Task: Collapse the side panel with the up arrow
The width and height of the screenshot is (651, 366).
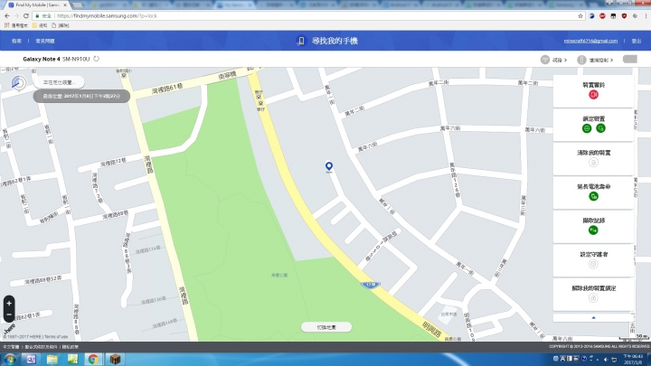Action: point(593,317)
